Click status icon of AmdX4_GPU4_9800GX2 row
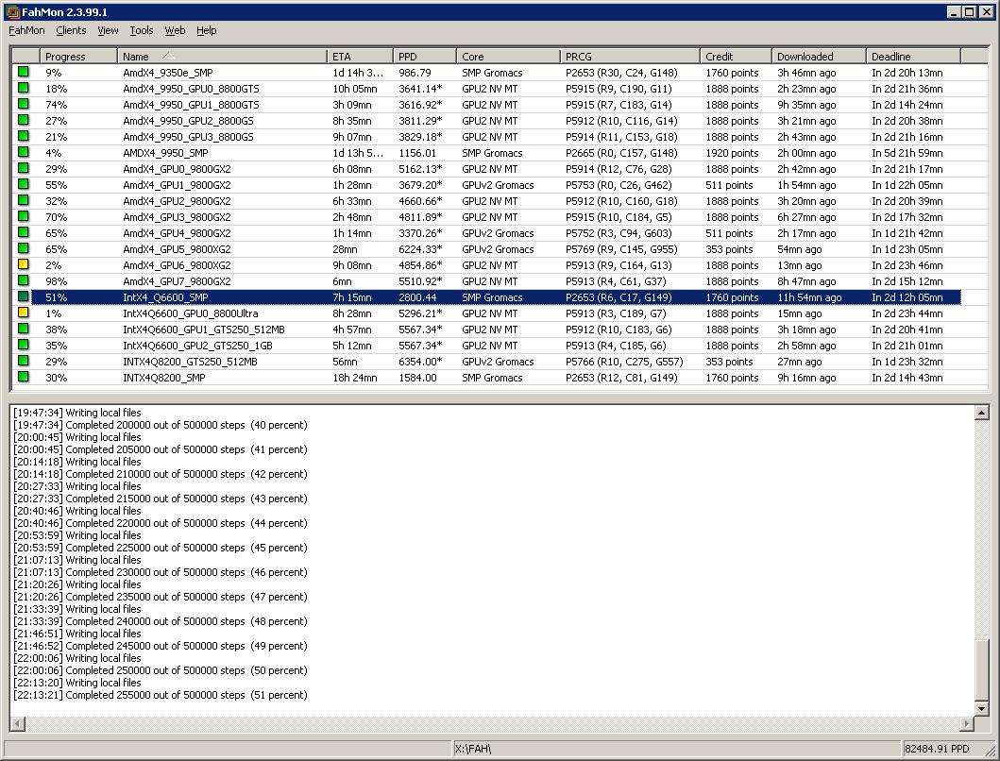 [24, 232]
